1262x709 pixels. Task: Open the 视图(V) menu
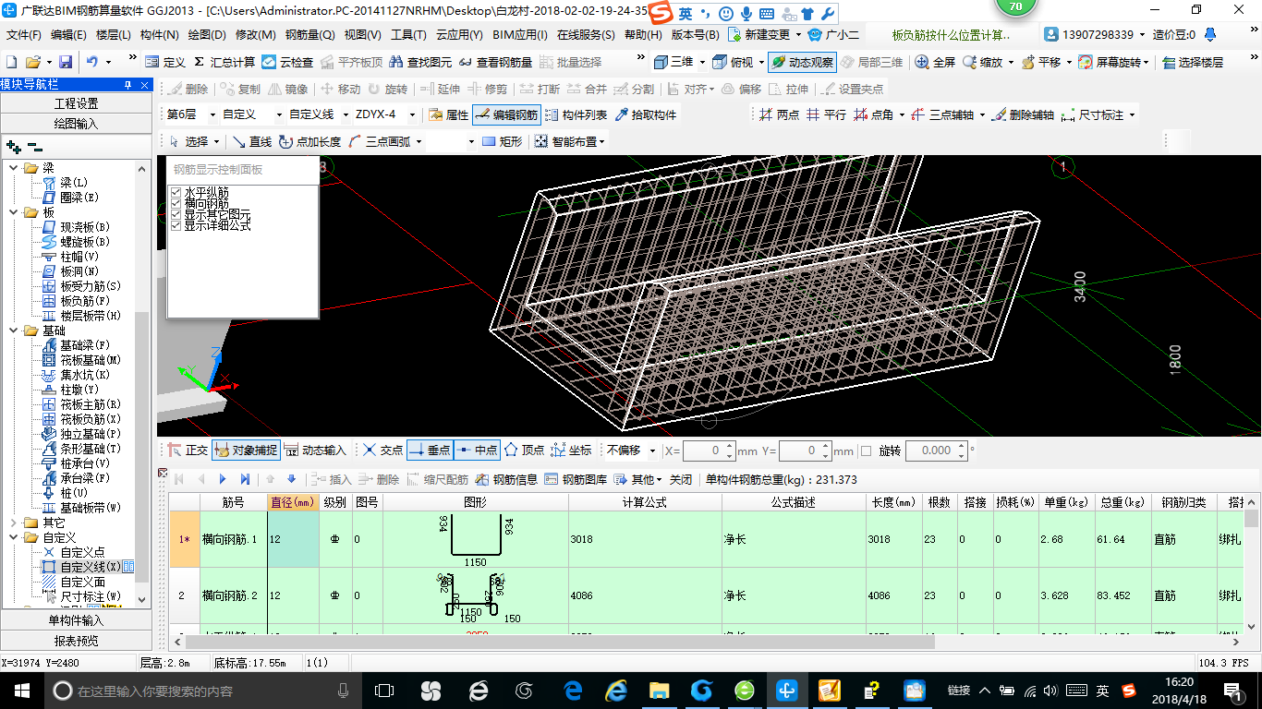click(362, 35)
